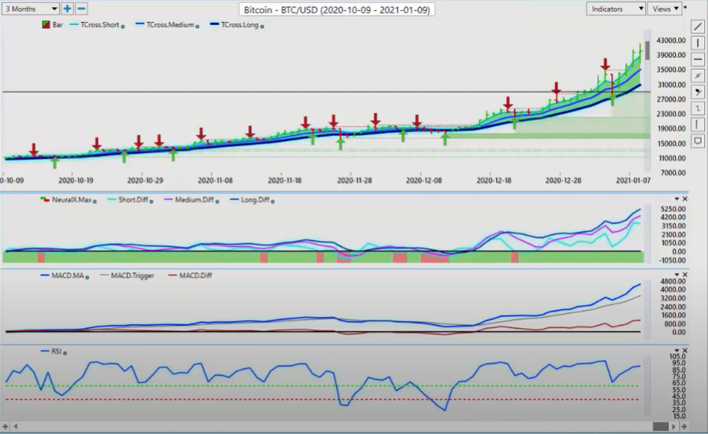Image resolution: width=708 pixels, height=434 pixels.
Task: Click the 5250.00 value on NeuralX scale
Action: pos(673,209)
